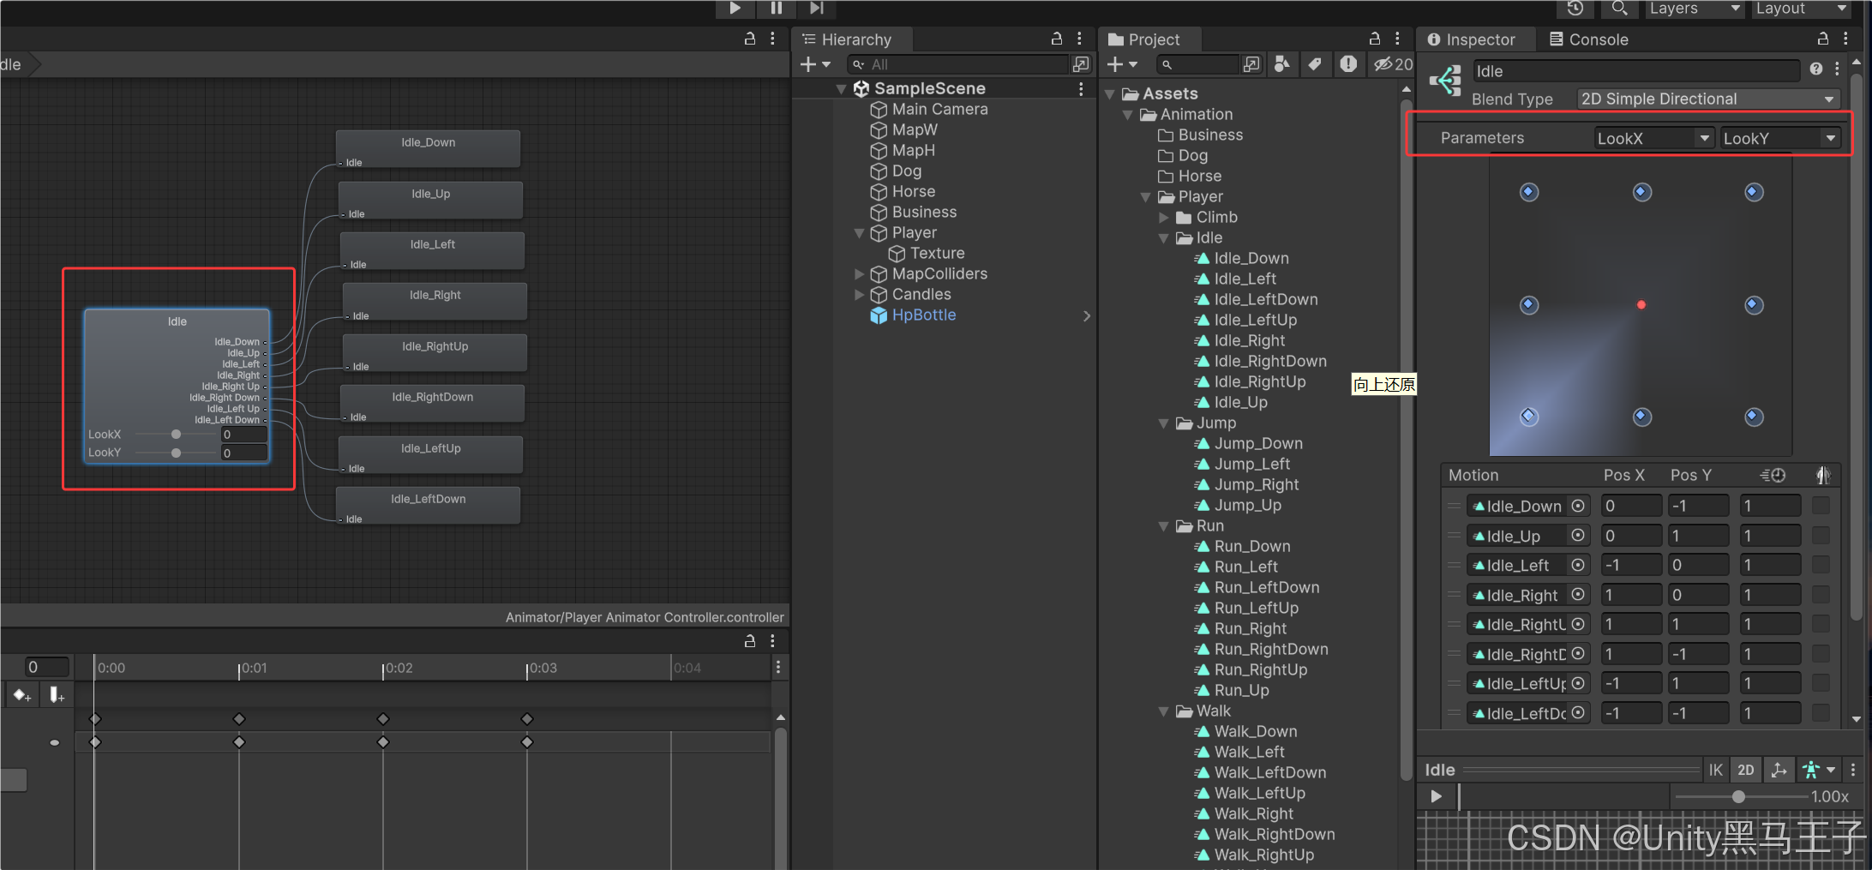Click the Idle_Left motion object picker
The image size is (1872, 870).
1578,565
